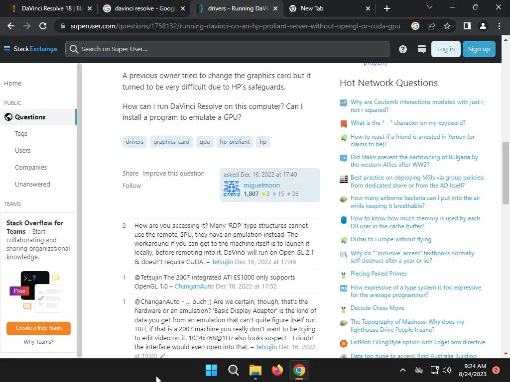Open the network status tray icon
Image resolution: width=510 pixels, height=382 pixels.
click(x=434, y=370)
